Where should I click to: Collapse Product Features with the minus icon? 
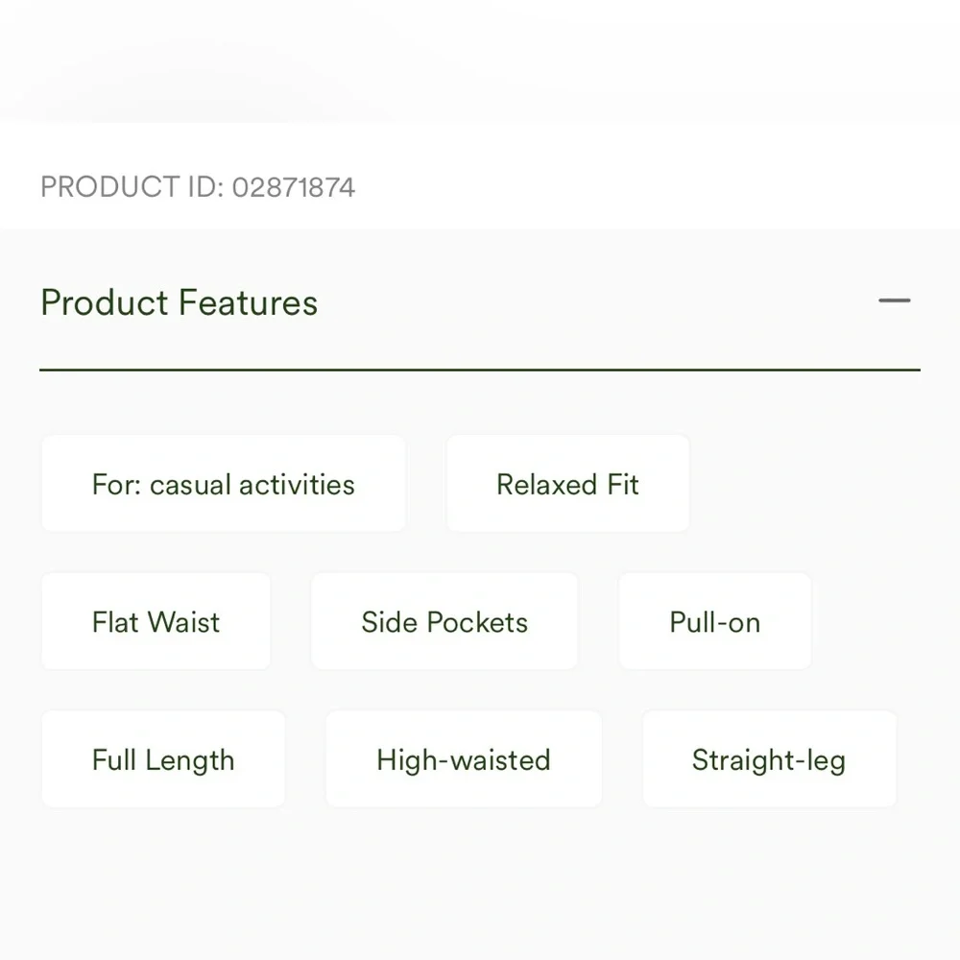[894, 301]
